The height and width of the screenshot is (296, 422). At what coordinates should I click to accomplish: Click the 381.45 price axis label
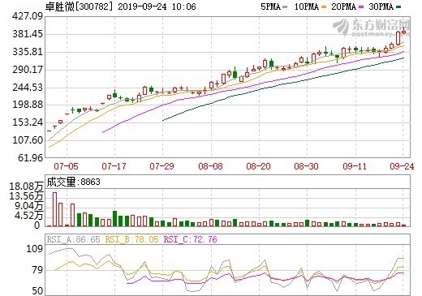28,34
